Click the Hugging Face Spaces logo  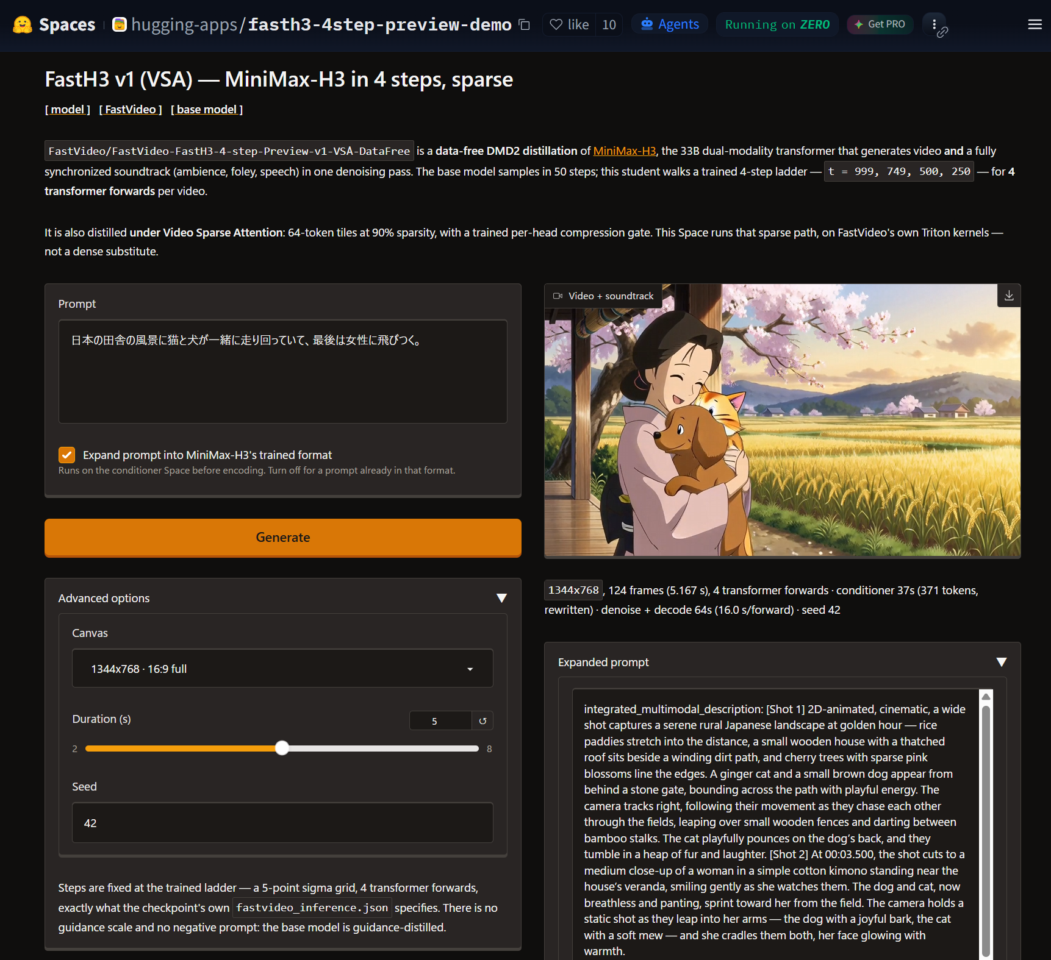coord(23,24)
